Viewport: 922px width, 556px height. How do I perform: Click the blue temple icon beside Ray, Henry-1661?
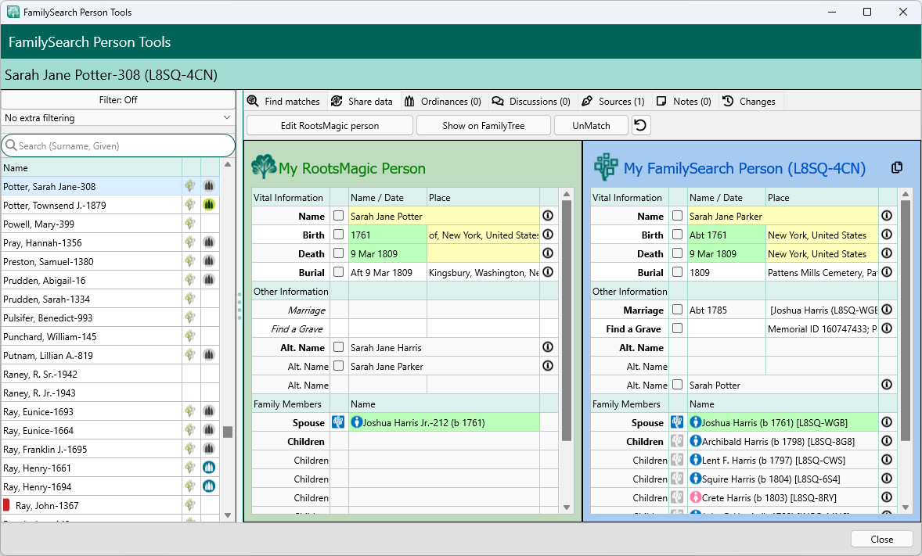pos(209,468)
